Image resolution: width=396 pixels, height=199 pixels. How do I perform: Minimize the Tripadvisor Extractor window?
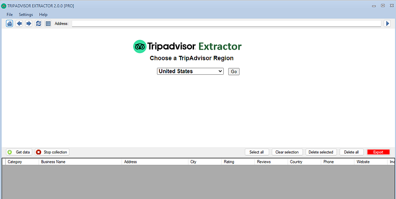(x=374, y=6)
